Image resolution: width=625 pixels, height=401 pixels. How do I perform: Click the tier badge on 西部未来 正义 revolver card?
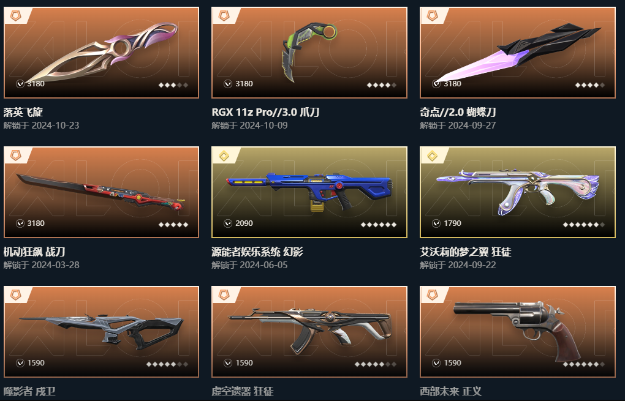[x=433, y=295]
